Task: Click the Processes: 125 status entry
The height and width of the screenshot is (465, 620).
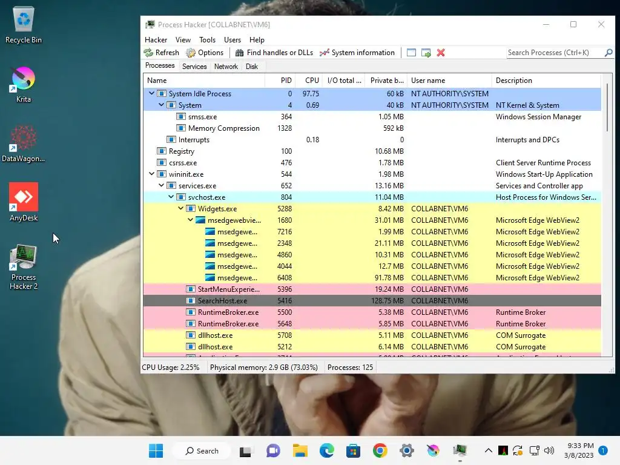Action: tap(350, 368)
